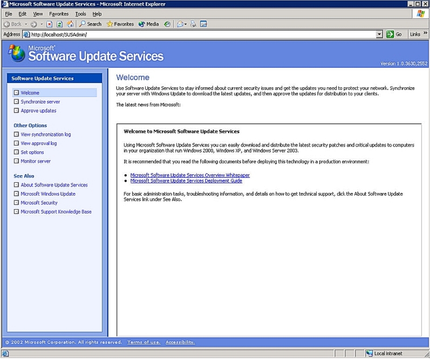Open the Search toolbar button
The width and height of the screenshot is (430, 359).
(90, 24)
